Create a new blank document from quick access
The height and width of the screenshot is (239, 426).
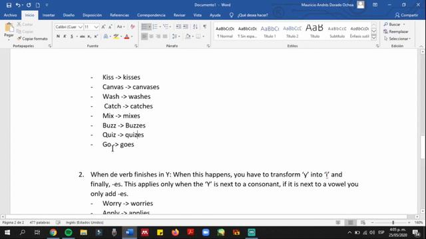point(38,5)
